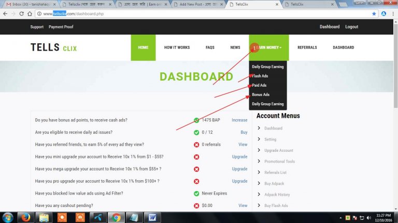Select Paid Ads from the dropdown
The width and height of the screenshot is (398, 223).
tap(259, 85)
